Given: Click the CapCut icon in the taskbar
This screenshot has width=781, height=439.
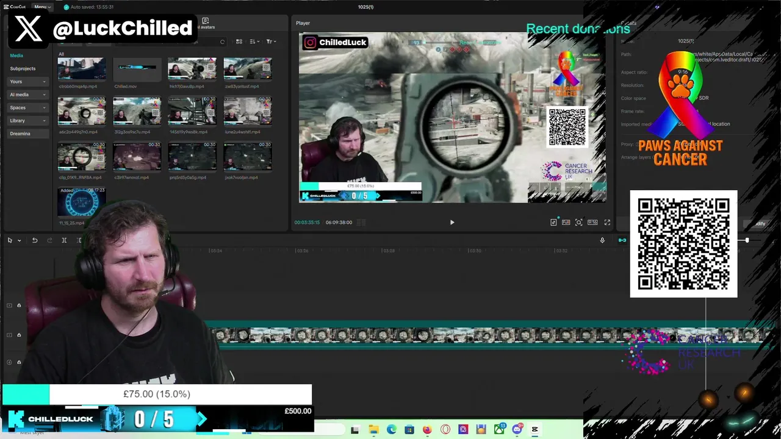Looking at the screenshot, I should 535,430.
